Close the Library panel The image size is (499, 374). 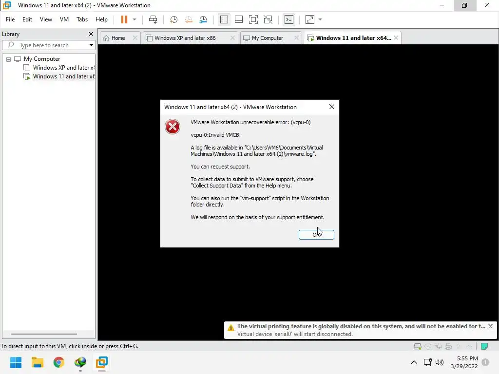(91, 34)
